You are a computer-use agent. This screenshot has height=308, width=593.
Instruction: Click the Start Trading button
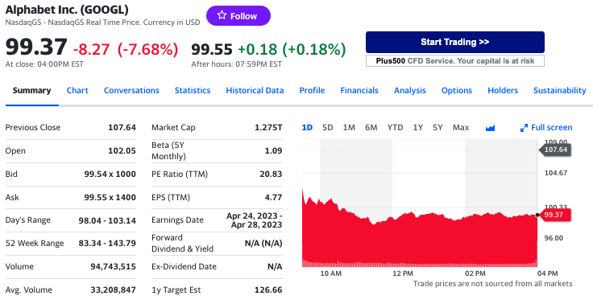455,42
